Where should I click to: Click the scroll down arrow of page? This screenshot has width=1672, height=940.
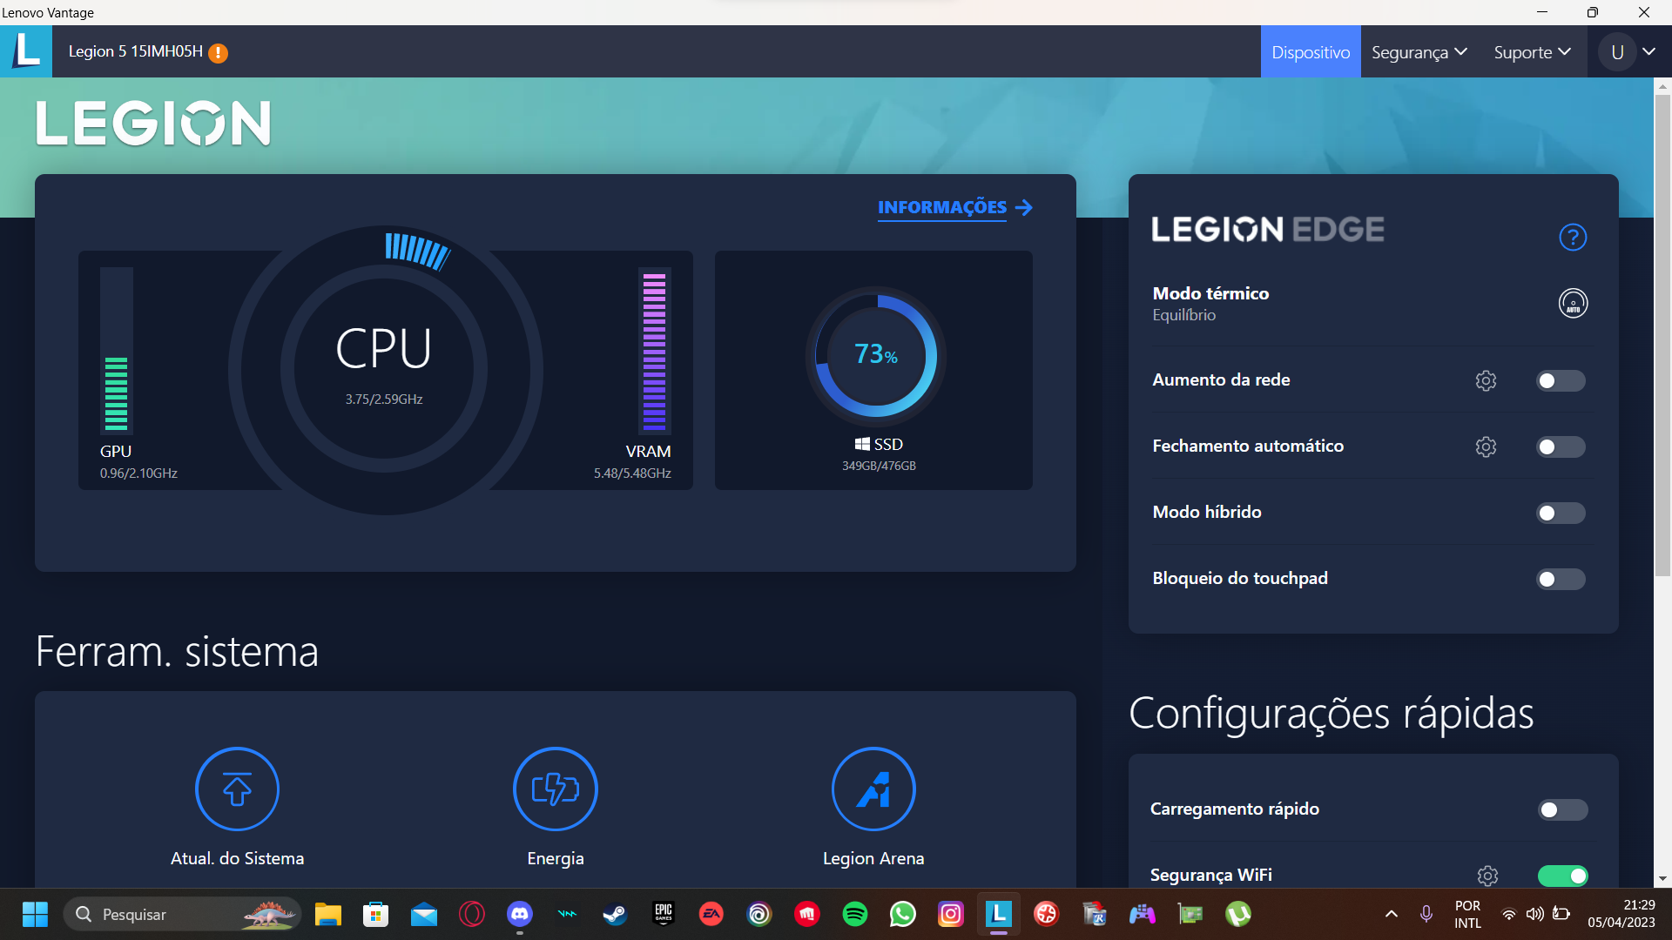pos(1662,879)
